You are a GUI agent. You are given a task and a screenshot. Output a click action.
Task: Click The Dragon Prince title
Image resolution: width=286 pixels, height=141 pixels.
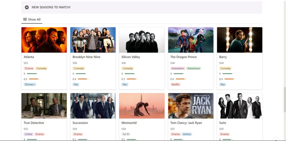[184, 57]
